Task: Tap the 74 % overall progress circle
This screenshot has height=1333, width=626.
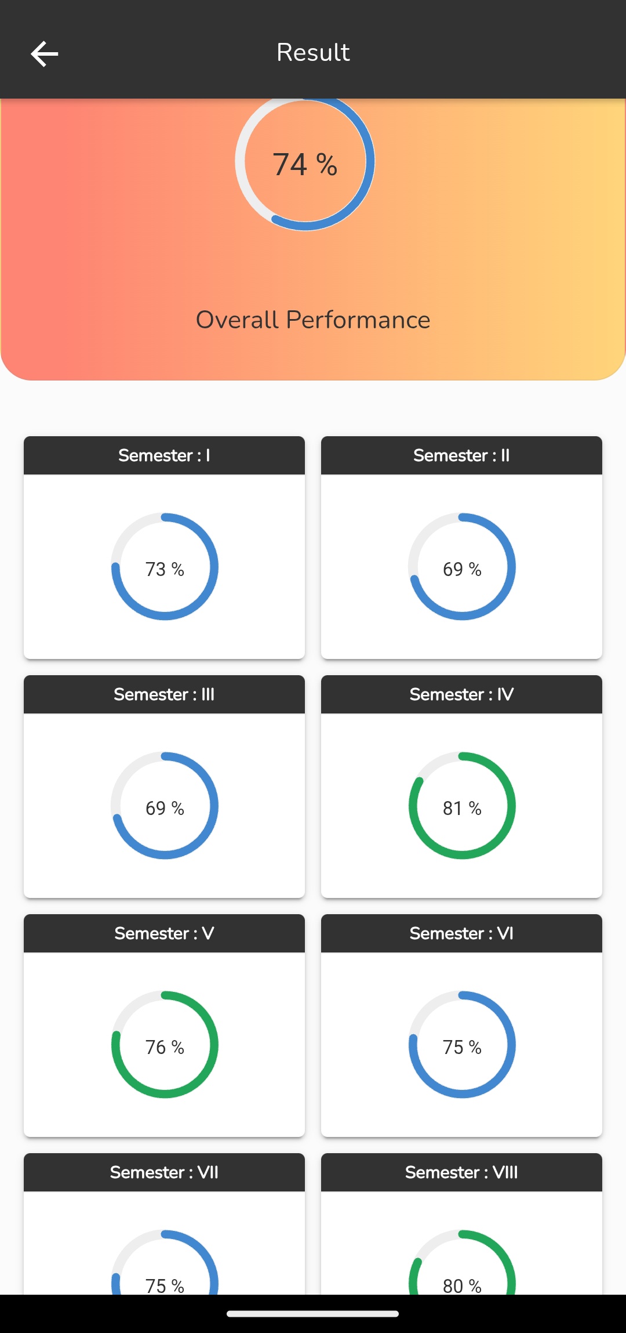Action: tap(305, 164)
